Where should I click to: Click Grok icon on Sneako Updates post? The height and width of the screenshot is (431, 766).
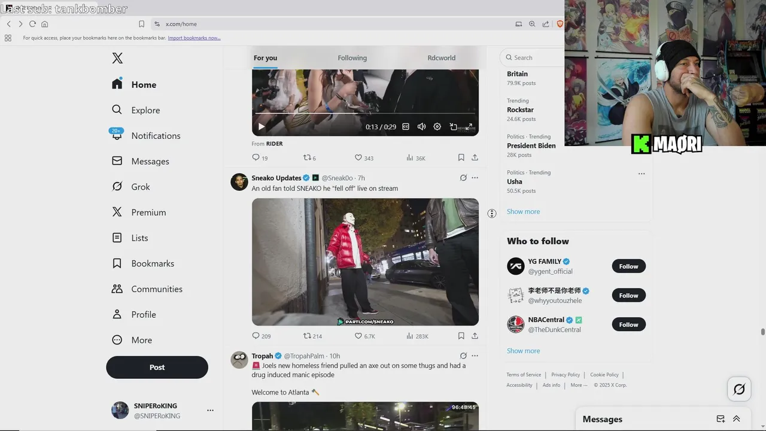pyautogui.click(x=463, y=178)
